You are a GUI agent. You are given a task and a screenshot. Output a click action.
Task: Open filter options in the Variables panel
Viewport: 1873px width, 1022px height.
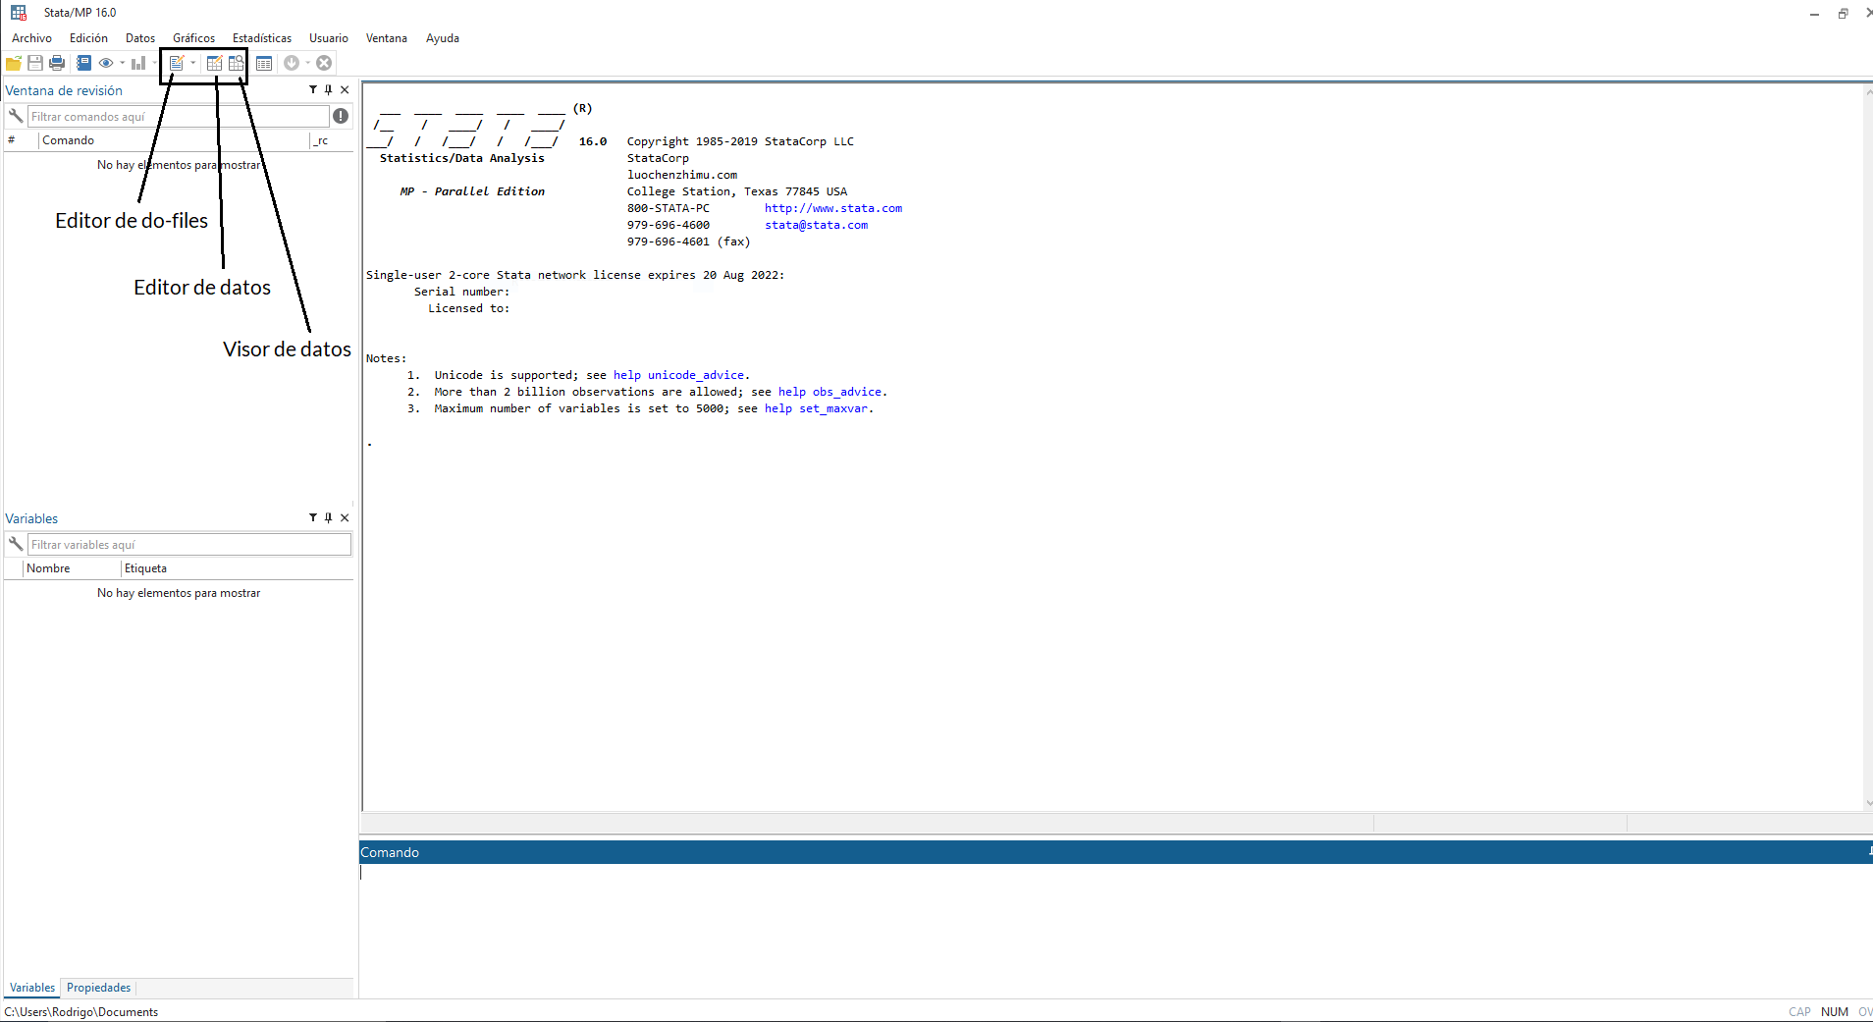coord(313,518)
